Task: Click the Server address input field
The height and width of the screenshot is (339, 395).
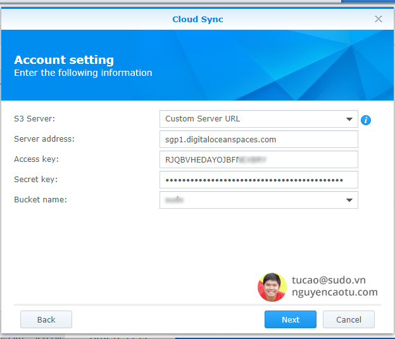Action: click(259, 139)
